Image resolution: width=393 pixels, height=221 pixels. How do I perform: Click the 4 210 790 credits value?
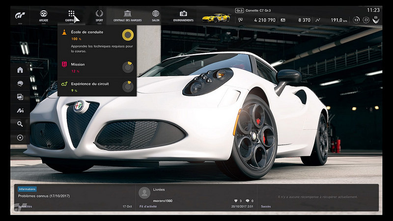(x=265, y=20)
